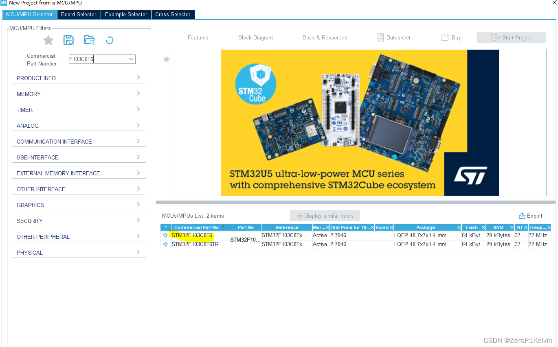Image resolution: width=558 pixels, height=347 pixels.
Task: Switch to the Board Selector tab
Action: [x=79, y=14]
